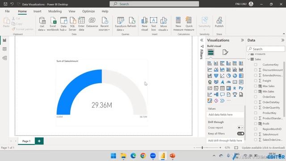Viewport: 286px width, 161px height.
Task: Open Table view in the left sidebar
Action: pyautogui.click(x=4, y=49)
